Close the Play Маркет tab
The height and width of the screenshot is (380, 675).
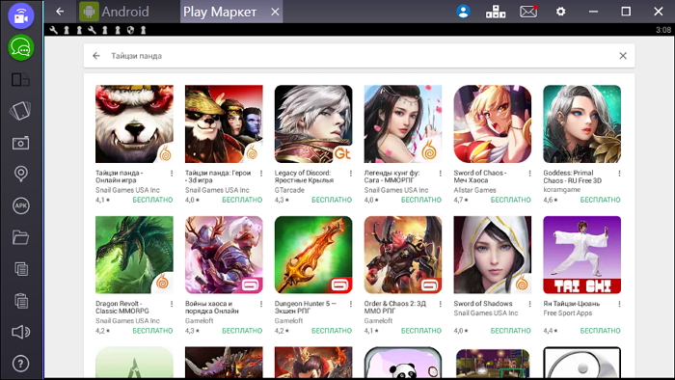(x=275, y=12)
